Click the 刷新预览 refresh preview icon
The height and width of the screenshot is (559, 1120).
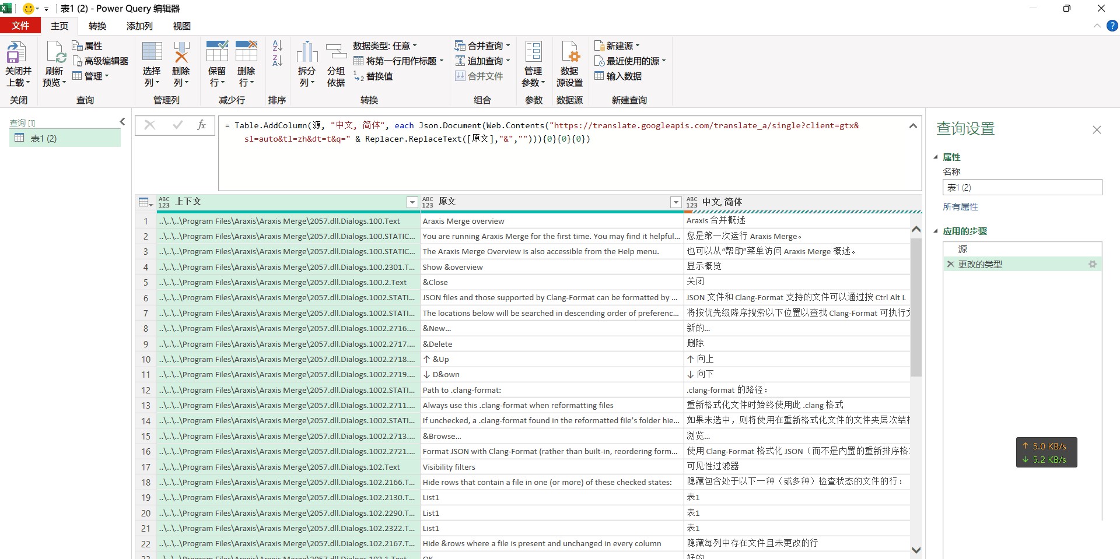point(56,52)
